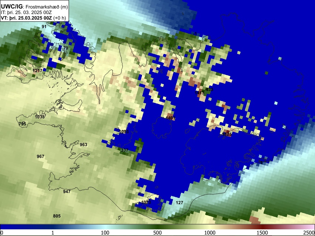Click the 1500 tick label on the legend

point(262,233)
